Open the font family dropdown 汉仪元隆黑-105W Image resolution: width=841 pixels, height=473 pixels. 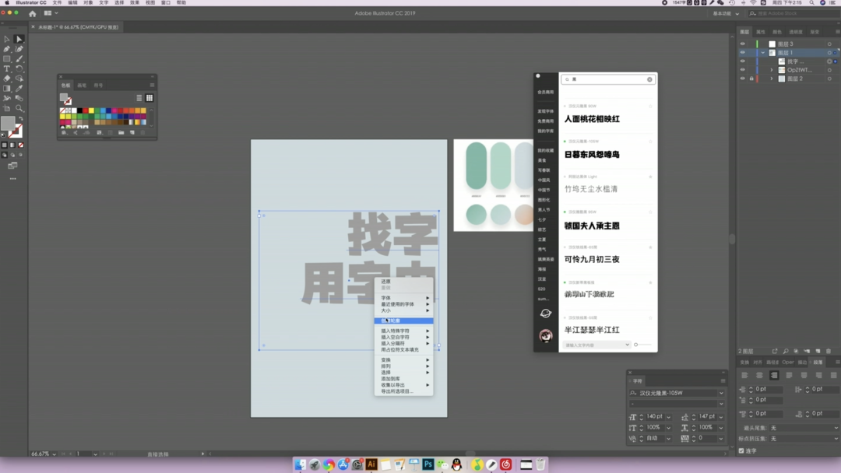pyautogui.click(x=721, y=394)
